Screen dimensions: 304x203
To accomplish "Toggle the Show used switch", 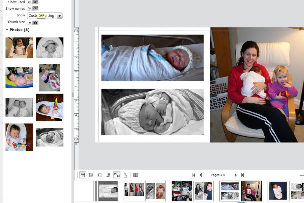I will click(32, 2).
